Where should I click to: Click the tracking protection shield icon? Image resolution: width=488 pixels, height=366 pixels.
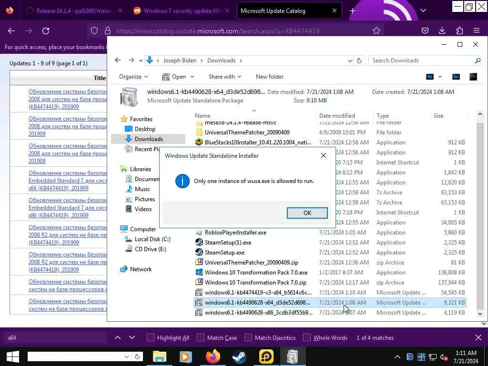pos(94,30)
